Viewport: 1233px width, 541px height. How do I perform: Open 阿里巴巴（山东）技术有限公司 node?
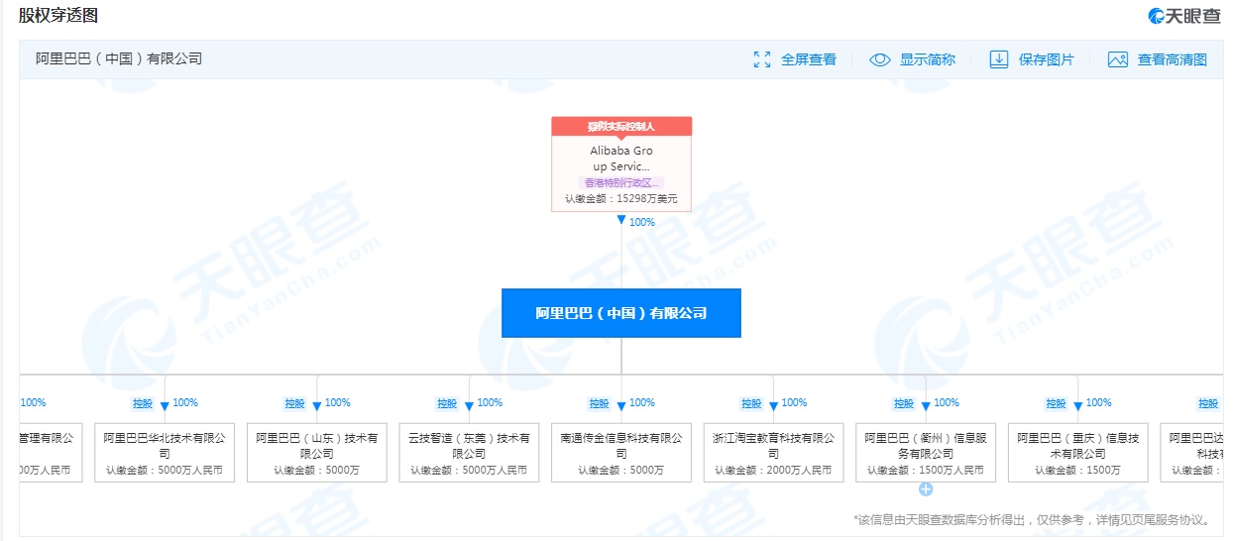317,453
